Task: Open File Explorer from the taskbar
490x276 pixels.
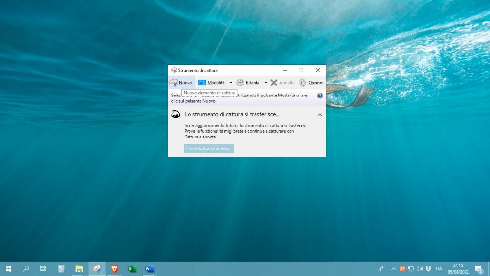Action: 79,269
